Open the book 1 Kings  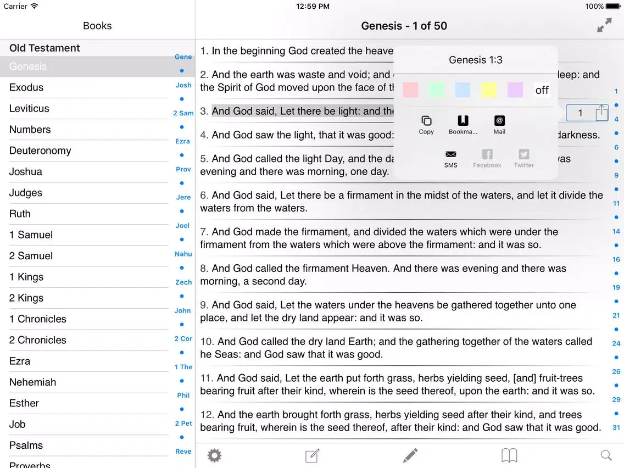(85, 277)
